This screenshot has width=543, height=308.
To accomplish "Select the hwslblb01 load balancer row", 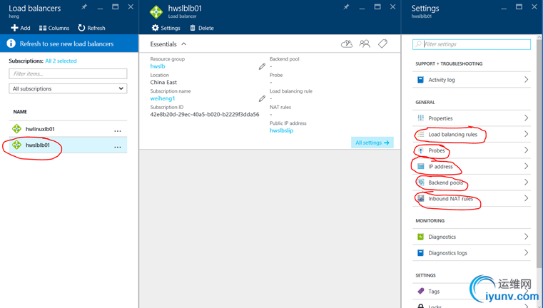I will pos(68,145).
